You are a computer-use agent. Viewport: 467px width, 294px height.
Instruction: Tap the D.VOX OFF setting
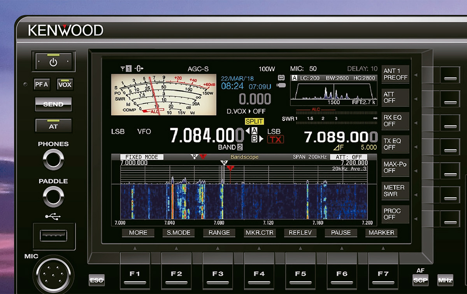coord(246,111)
